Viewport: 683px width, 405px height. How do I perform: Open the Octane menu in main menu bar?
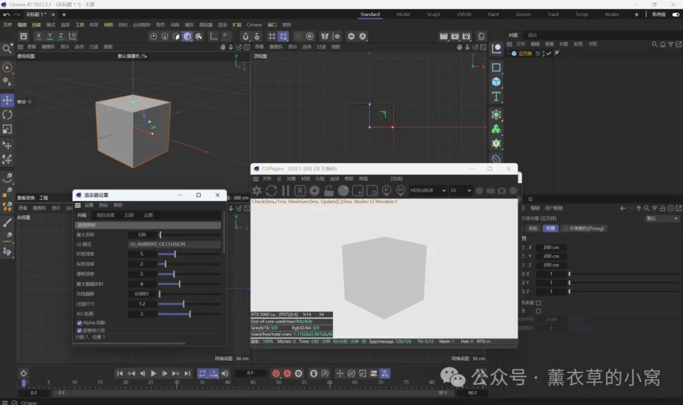tap(254, 25)
